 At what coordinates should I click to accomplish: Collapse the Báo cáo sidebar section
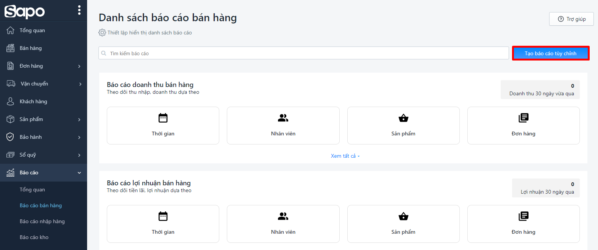pyautogui.click(x=79, y=173)
